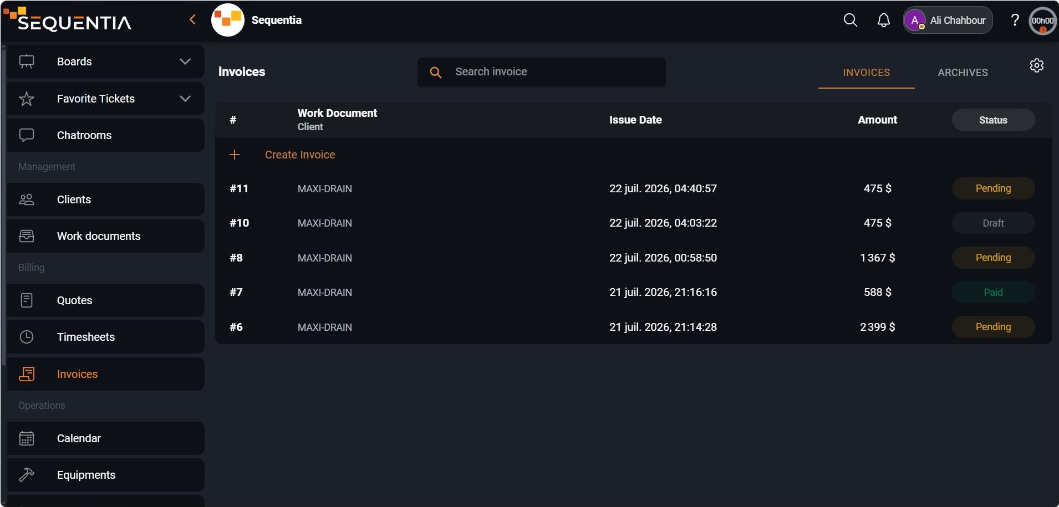
Task: Expand the Favorite Tickets chevron
Action: 185,99
